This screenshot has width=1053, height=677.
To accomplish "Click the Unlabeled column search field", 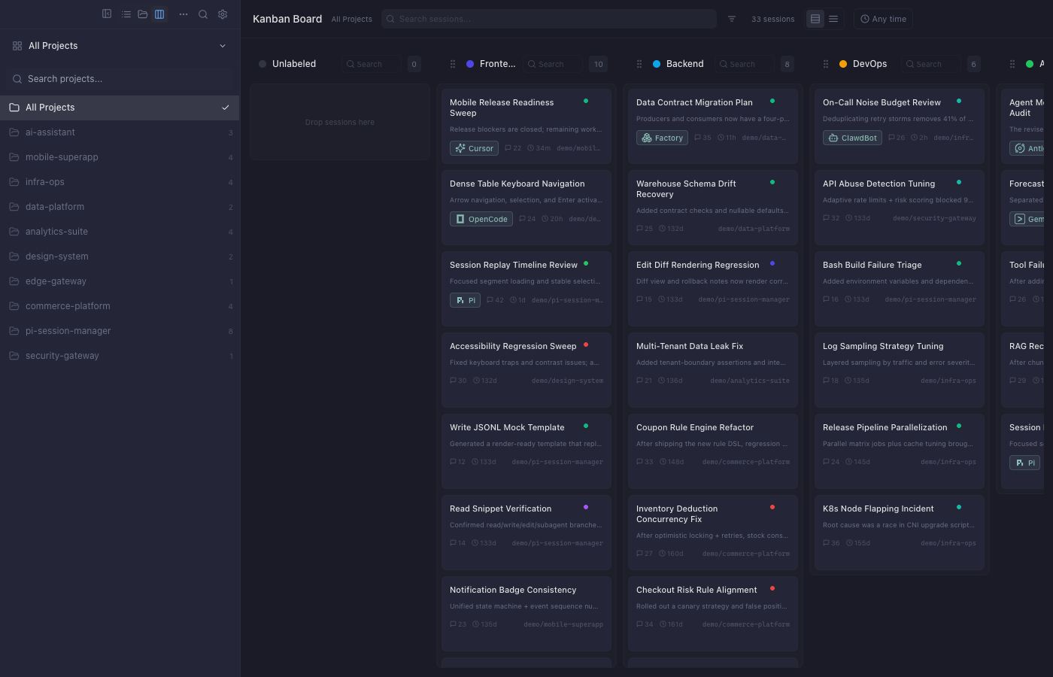I will tap(372, 64).
